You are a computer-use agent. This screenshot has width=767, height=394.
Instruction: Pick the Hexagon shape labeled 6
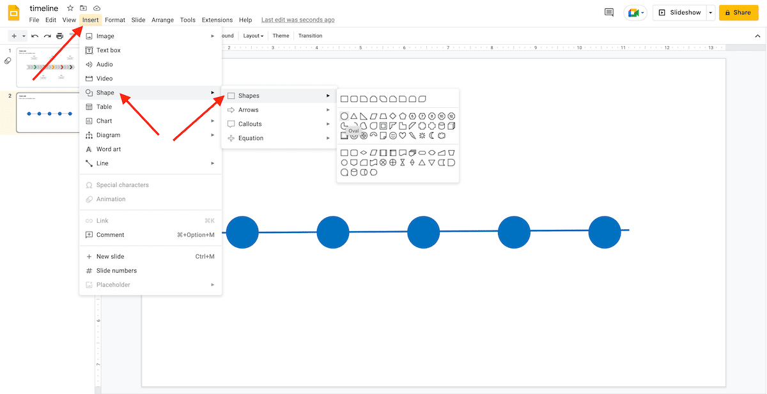pos(412,116)
